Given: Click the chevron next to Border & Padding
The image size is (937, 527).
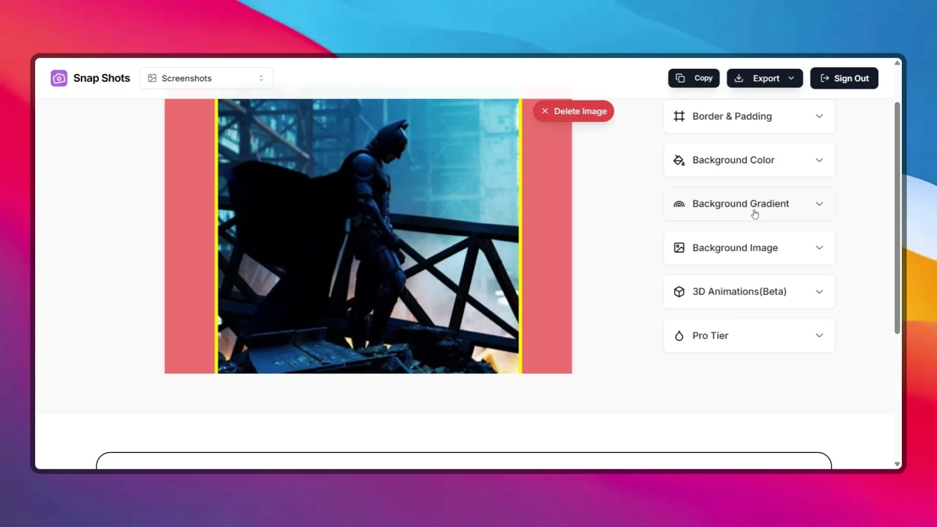Looking at the screenshot, I should pos(819,116).
